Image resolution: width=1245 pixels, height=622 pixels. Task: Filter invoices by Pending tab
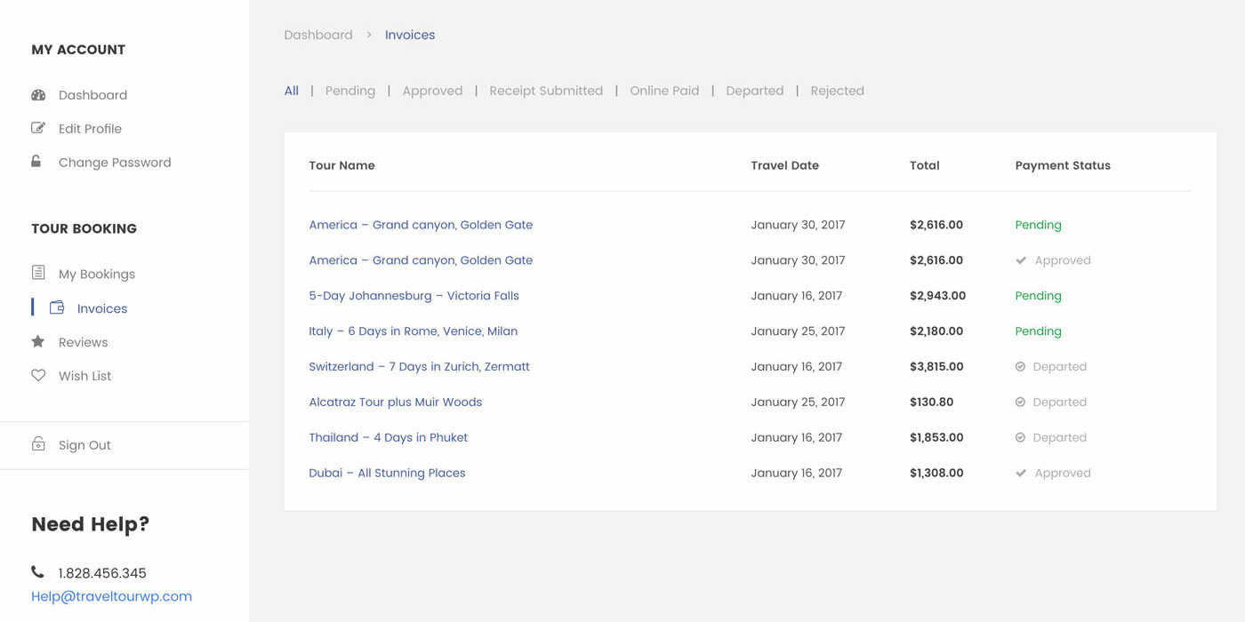tap(349, 91)
